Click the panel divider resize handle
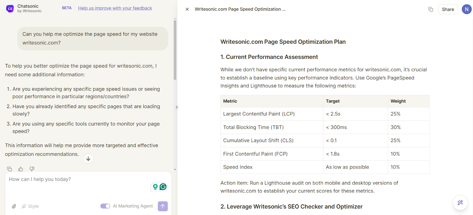 pyautogui.click(x=177, y=107)
